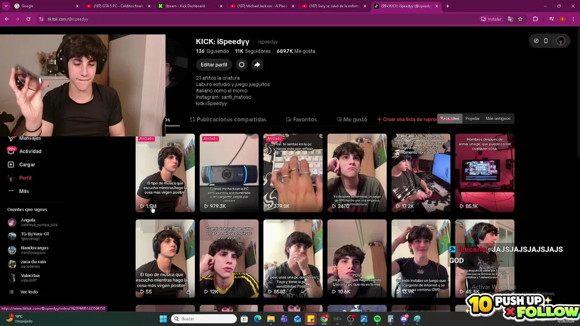
Task: Switch to Michael Jackson YouTube tab
Action: tap(262, 6)
